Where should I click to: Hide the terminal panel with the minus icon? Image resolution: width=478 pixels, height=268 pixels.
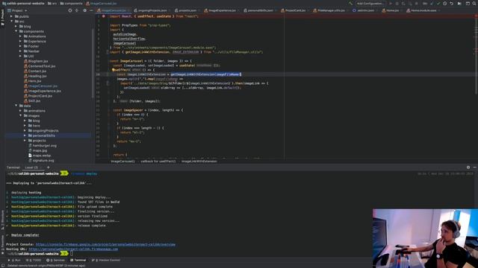click(475, 167)
